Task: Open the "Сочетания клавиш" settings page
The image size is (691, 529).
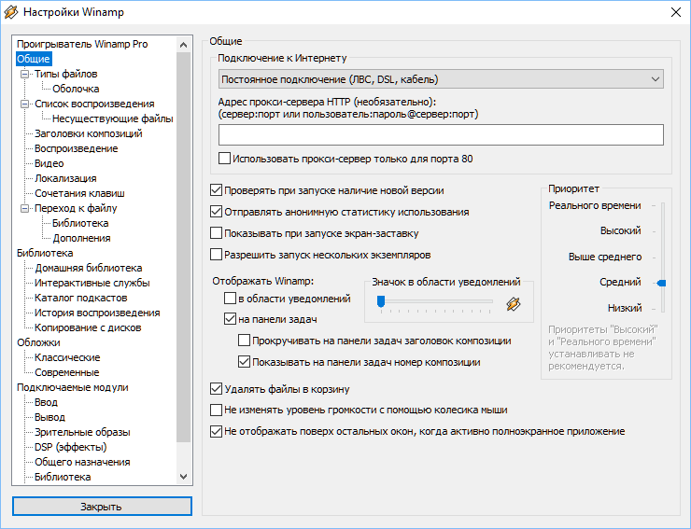Action: 79,193
